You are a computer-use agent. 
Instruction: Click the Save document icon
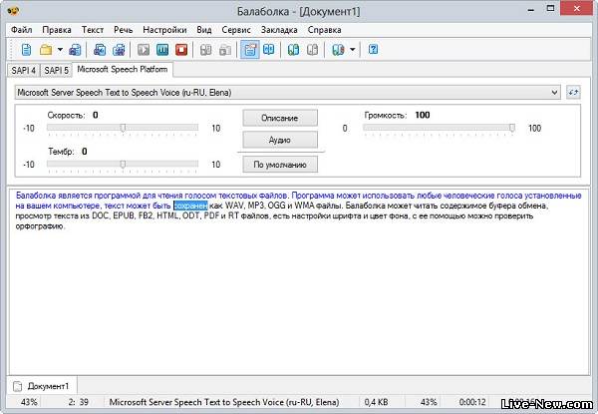click(x=75, y=49)
